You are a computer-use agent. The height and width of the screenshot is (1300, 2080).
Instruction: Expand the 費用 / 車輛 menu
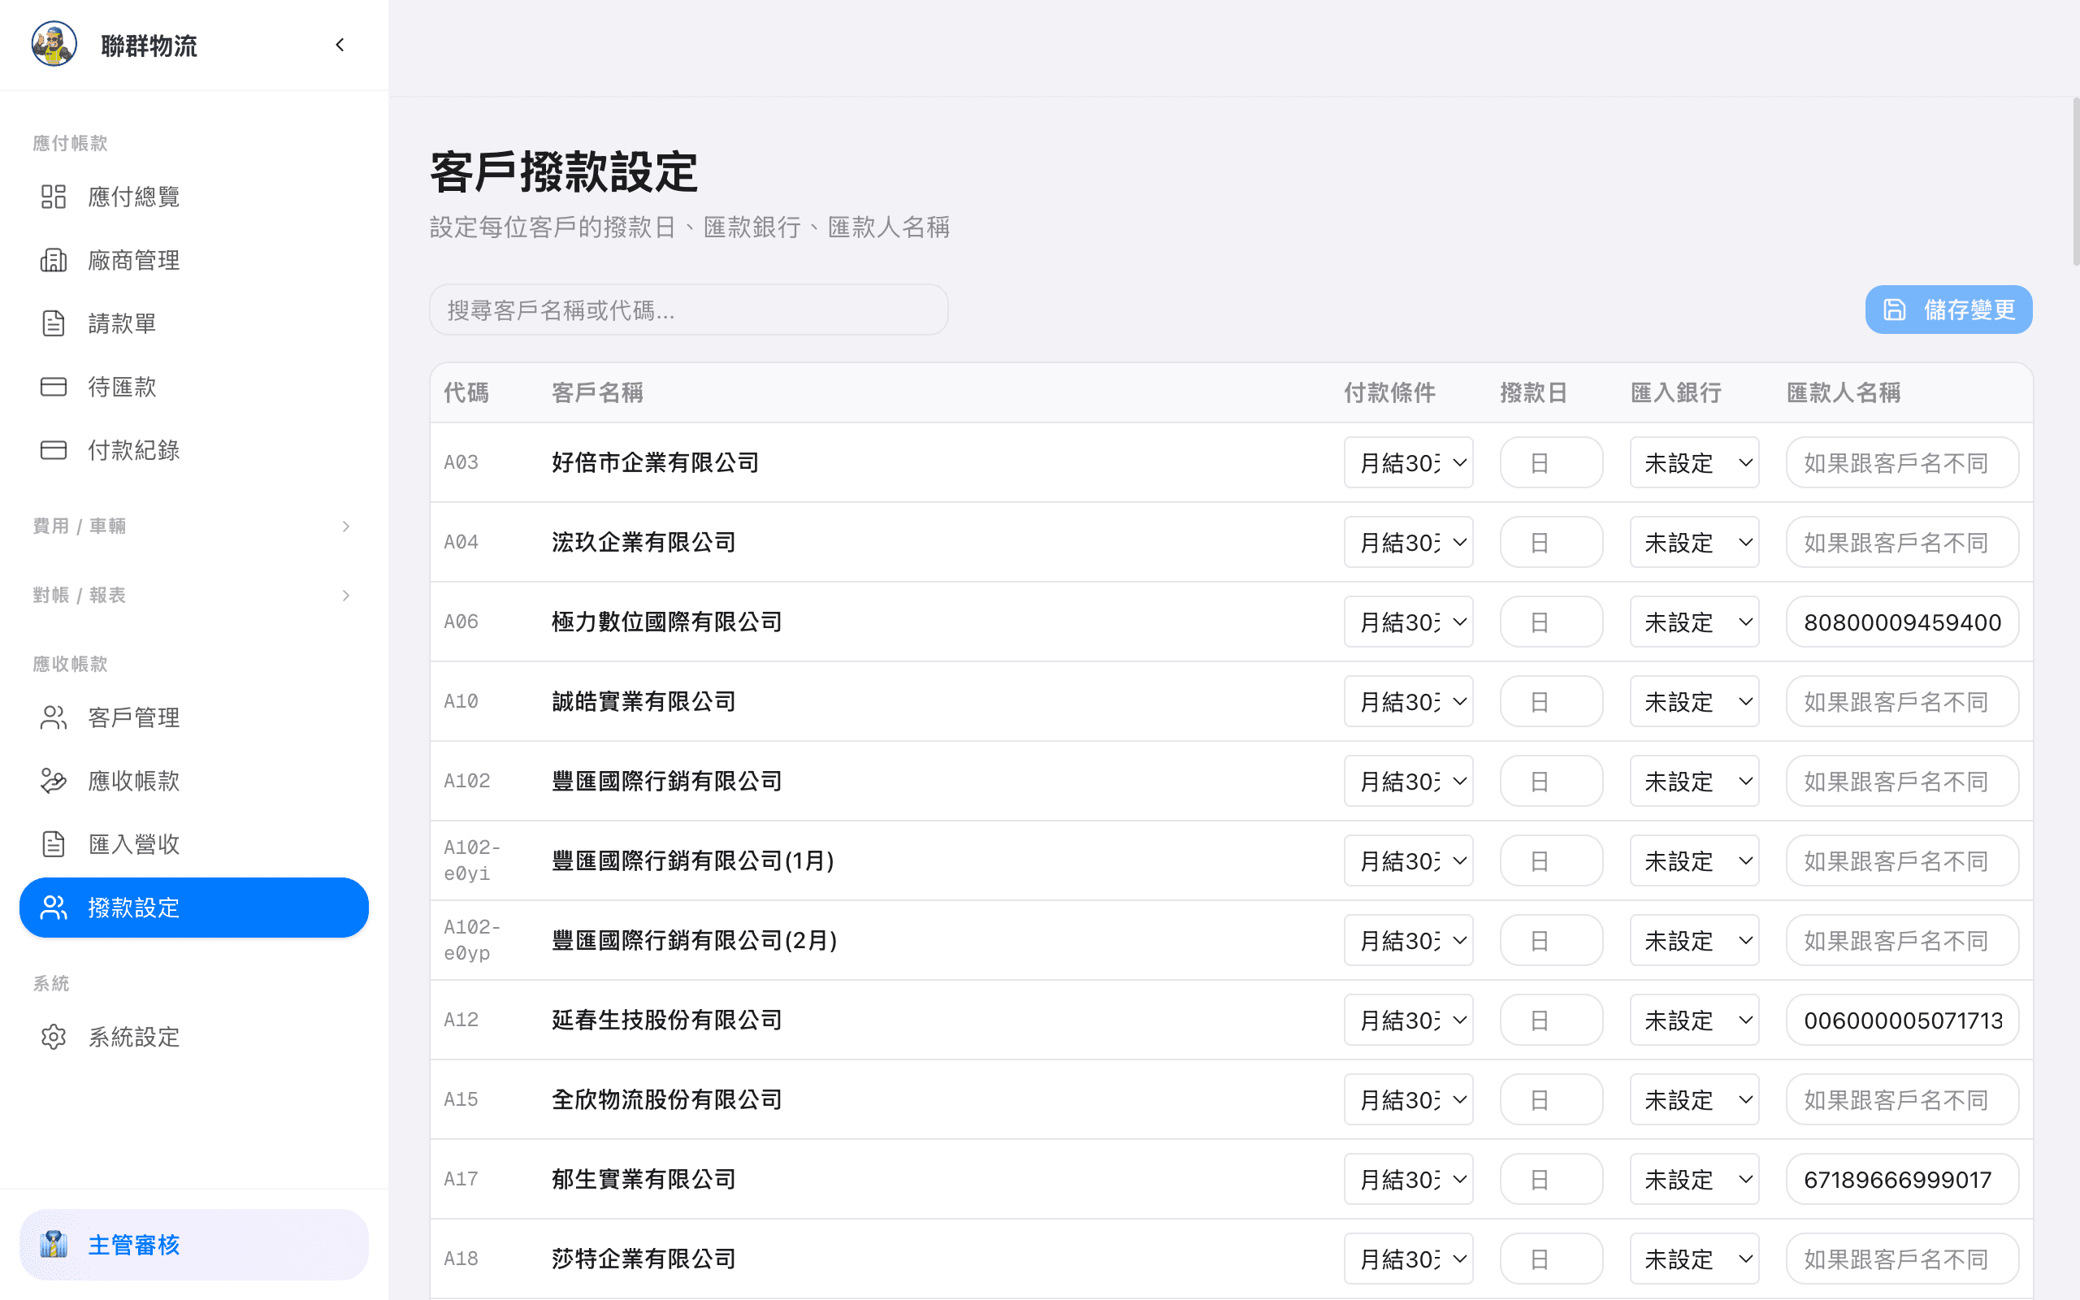coord(191,526)
